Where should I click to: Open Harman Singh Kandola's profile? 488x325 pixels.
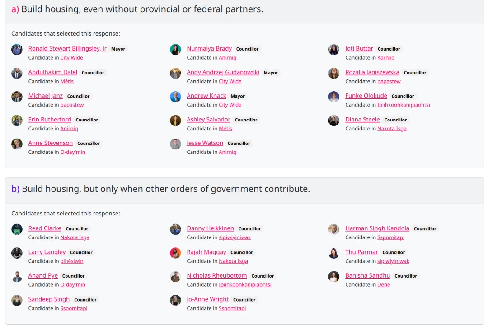coord(377,228)
